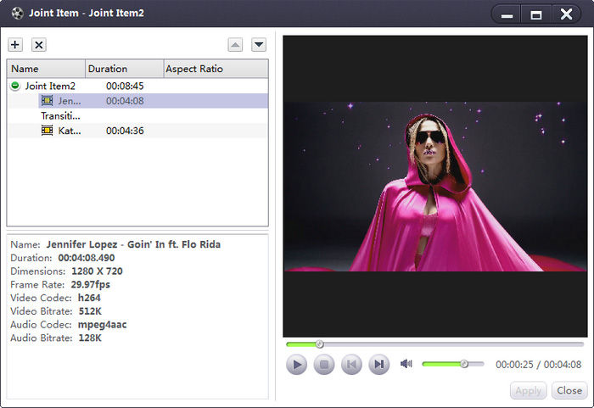Select the Kat... video clip row
594x408 pixels.
tap(137, 131)
